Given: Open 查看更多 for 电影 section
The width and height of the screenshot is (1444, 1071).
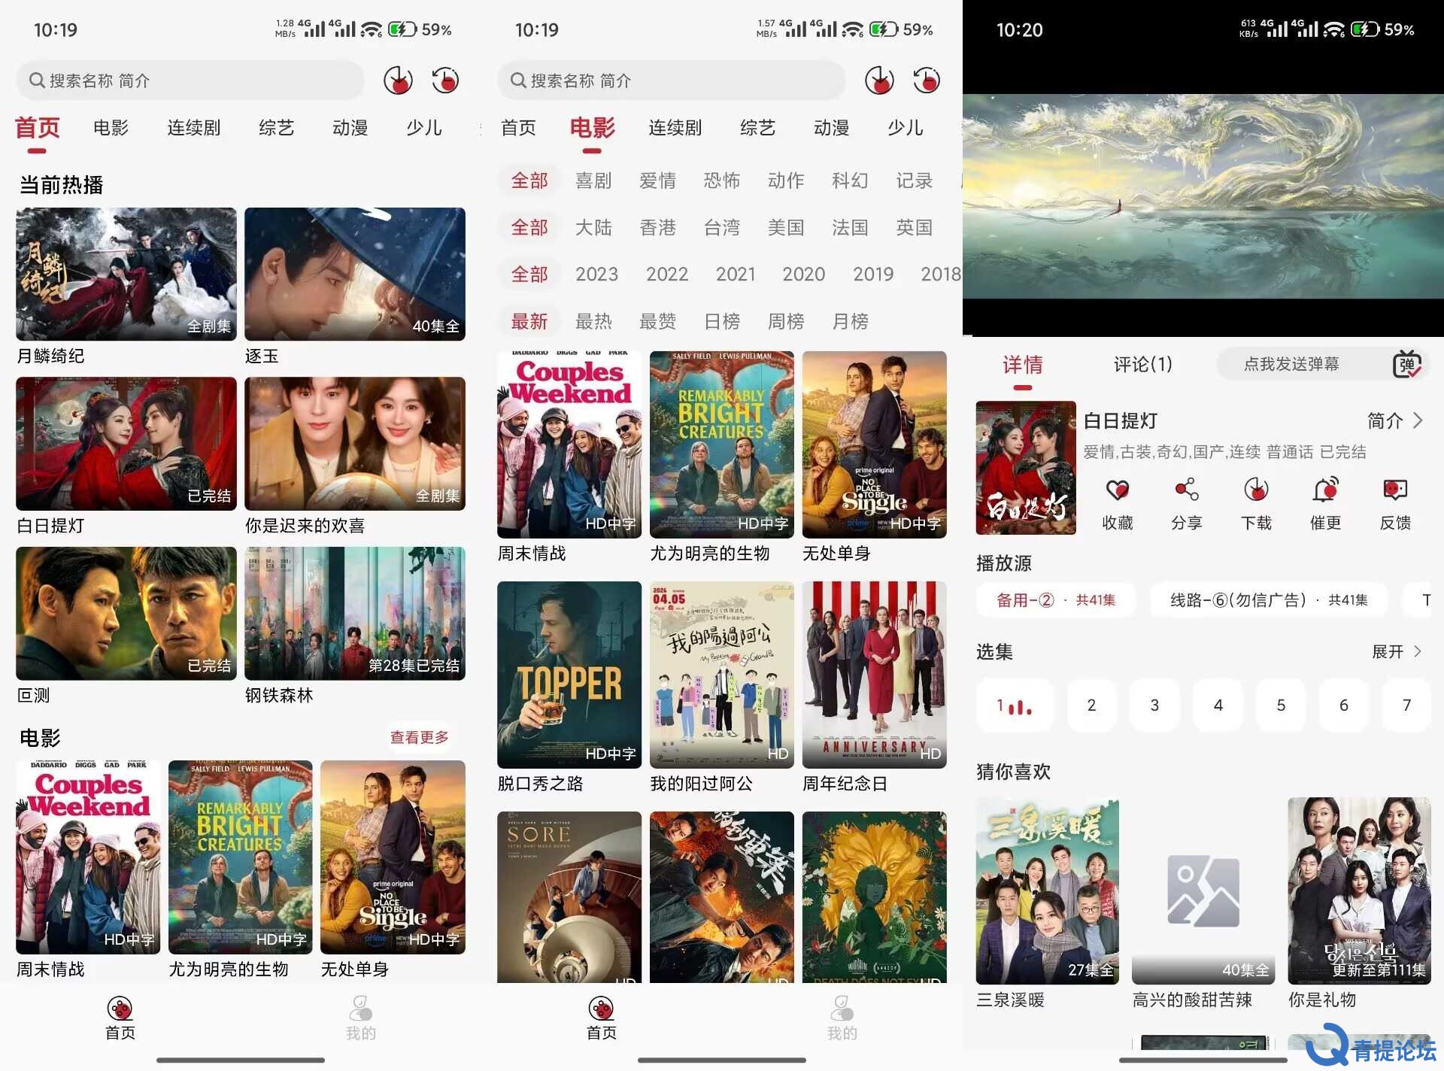Looking at the screenshot, I should point(419,737).
